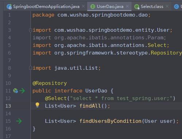The image size is (182, 139).
Task: Click the unused Param import line
Action: click(99, 38)
